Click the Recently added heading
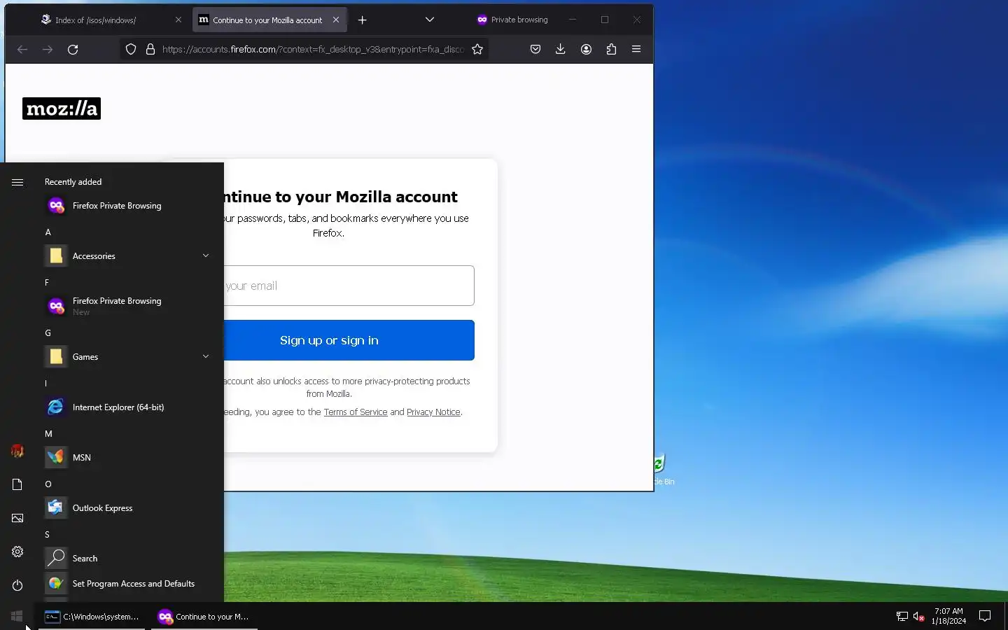The width and height of the screenshot is (1008, 630). (x=73, y=182)
